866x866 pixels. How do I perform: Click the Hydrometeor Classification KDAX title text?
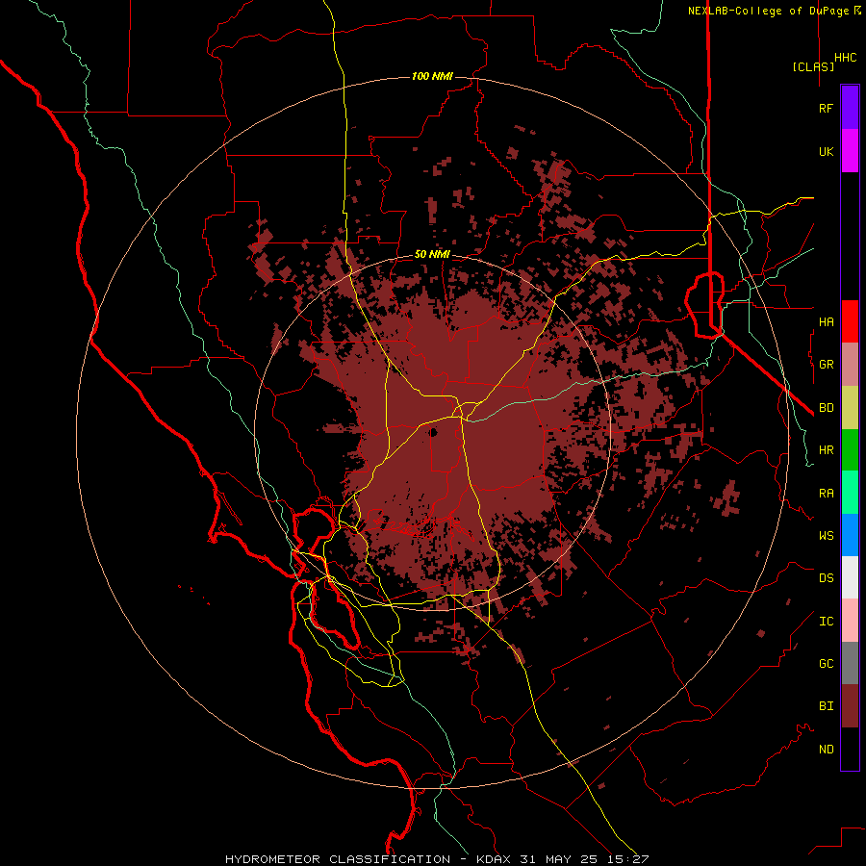437,859
